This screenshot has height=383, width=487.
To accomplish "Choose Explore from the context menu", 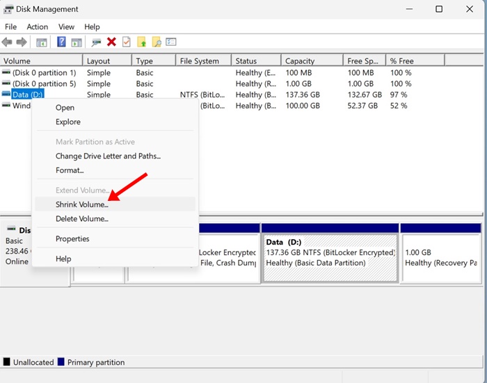I will coord(115,122).
